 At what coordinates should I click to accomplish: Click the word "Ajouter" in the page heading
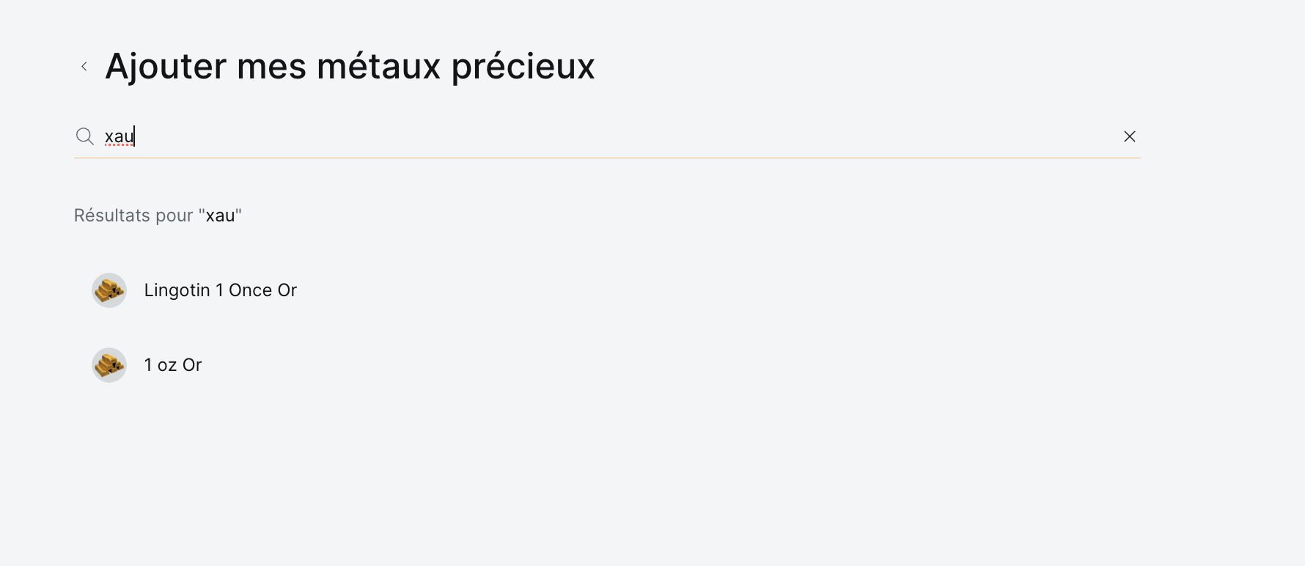click(166, 67)
